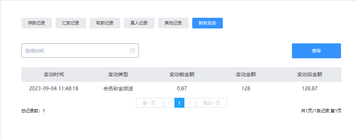
Task: Open the 取款记录 tab
Action: [105, 23]
